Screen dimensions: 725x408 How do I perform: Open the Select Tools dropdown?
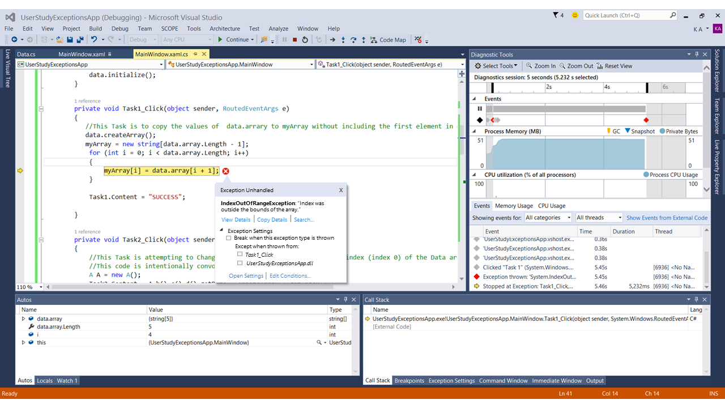click(x=496, y=66)
